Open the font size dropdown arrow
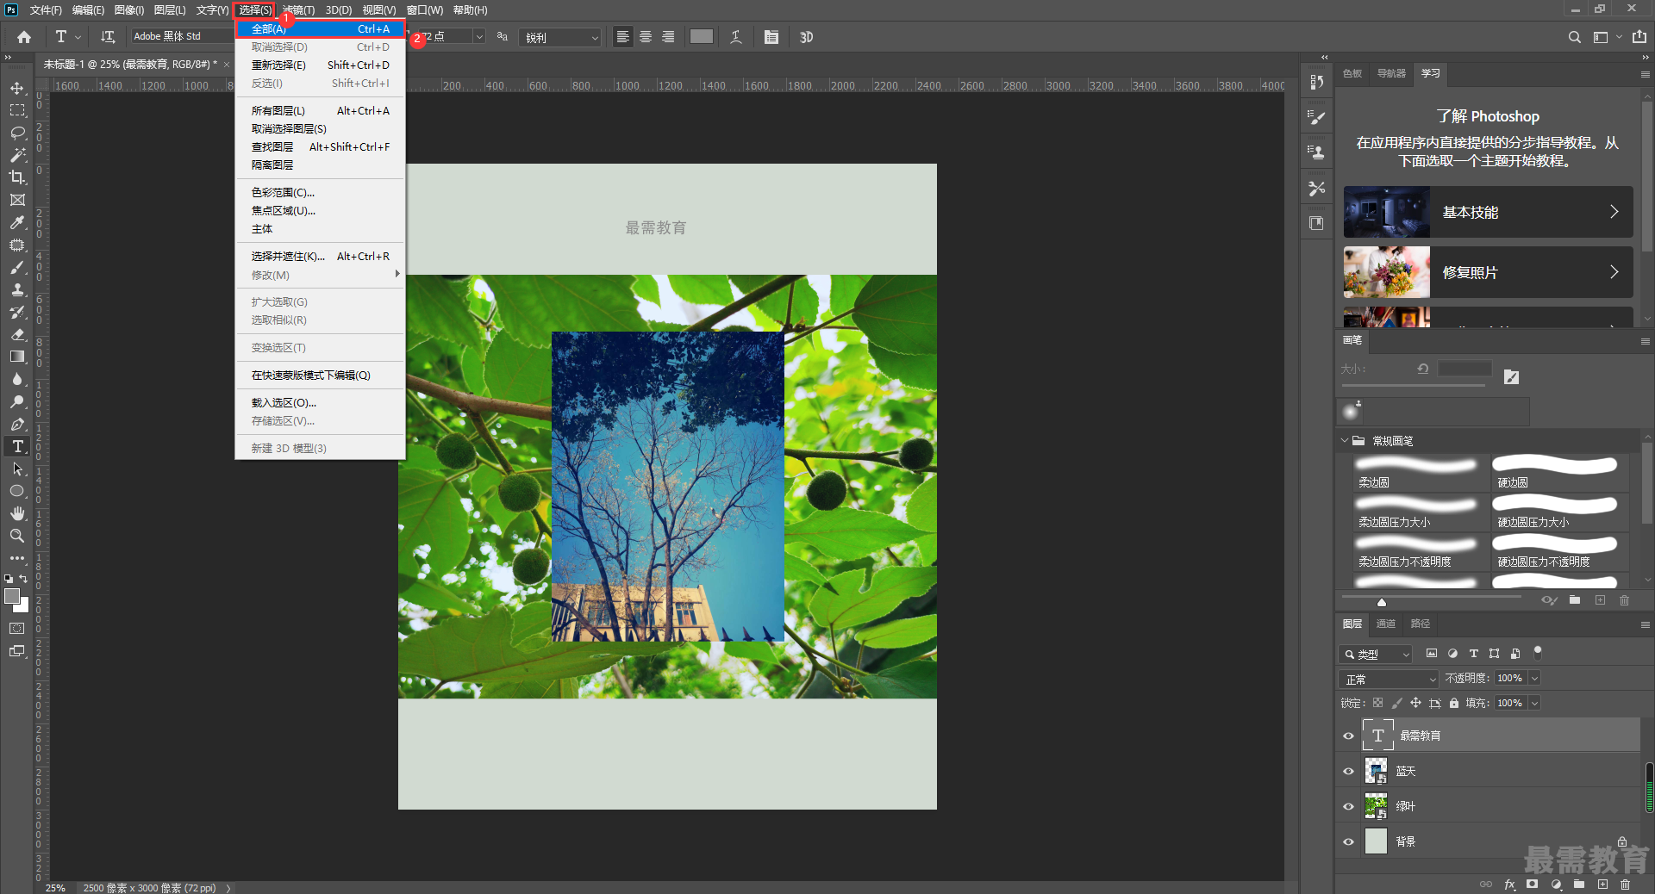The image size is (1655, 894). (x=479, y=36)
